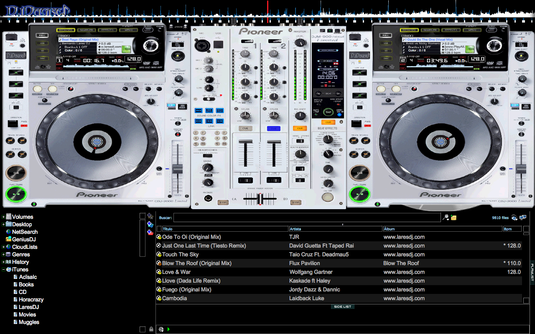This screenshot has height=334, width=535.
Task: Open BROWSER tab on right deck display
Action: [x=410, y=30]
